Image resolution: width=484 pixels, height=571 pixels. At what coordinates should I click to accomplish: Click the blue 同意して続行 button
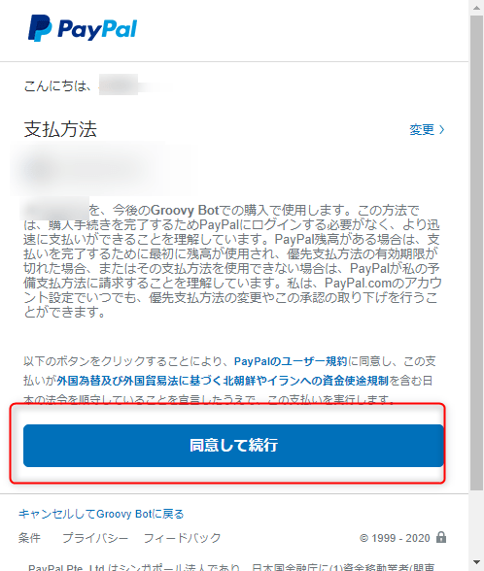coord(233,446)
